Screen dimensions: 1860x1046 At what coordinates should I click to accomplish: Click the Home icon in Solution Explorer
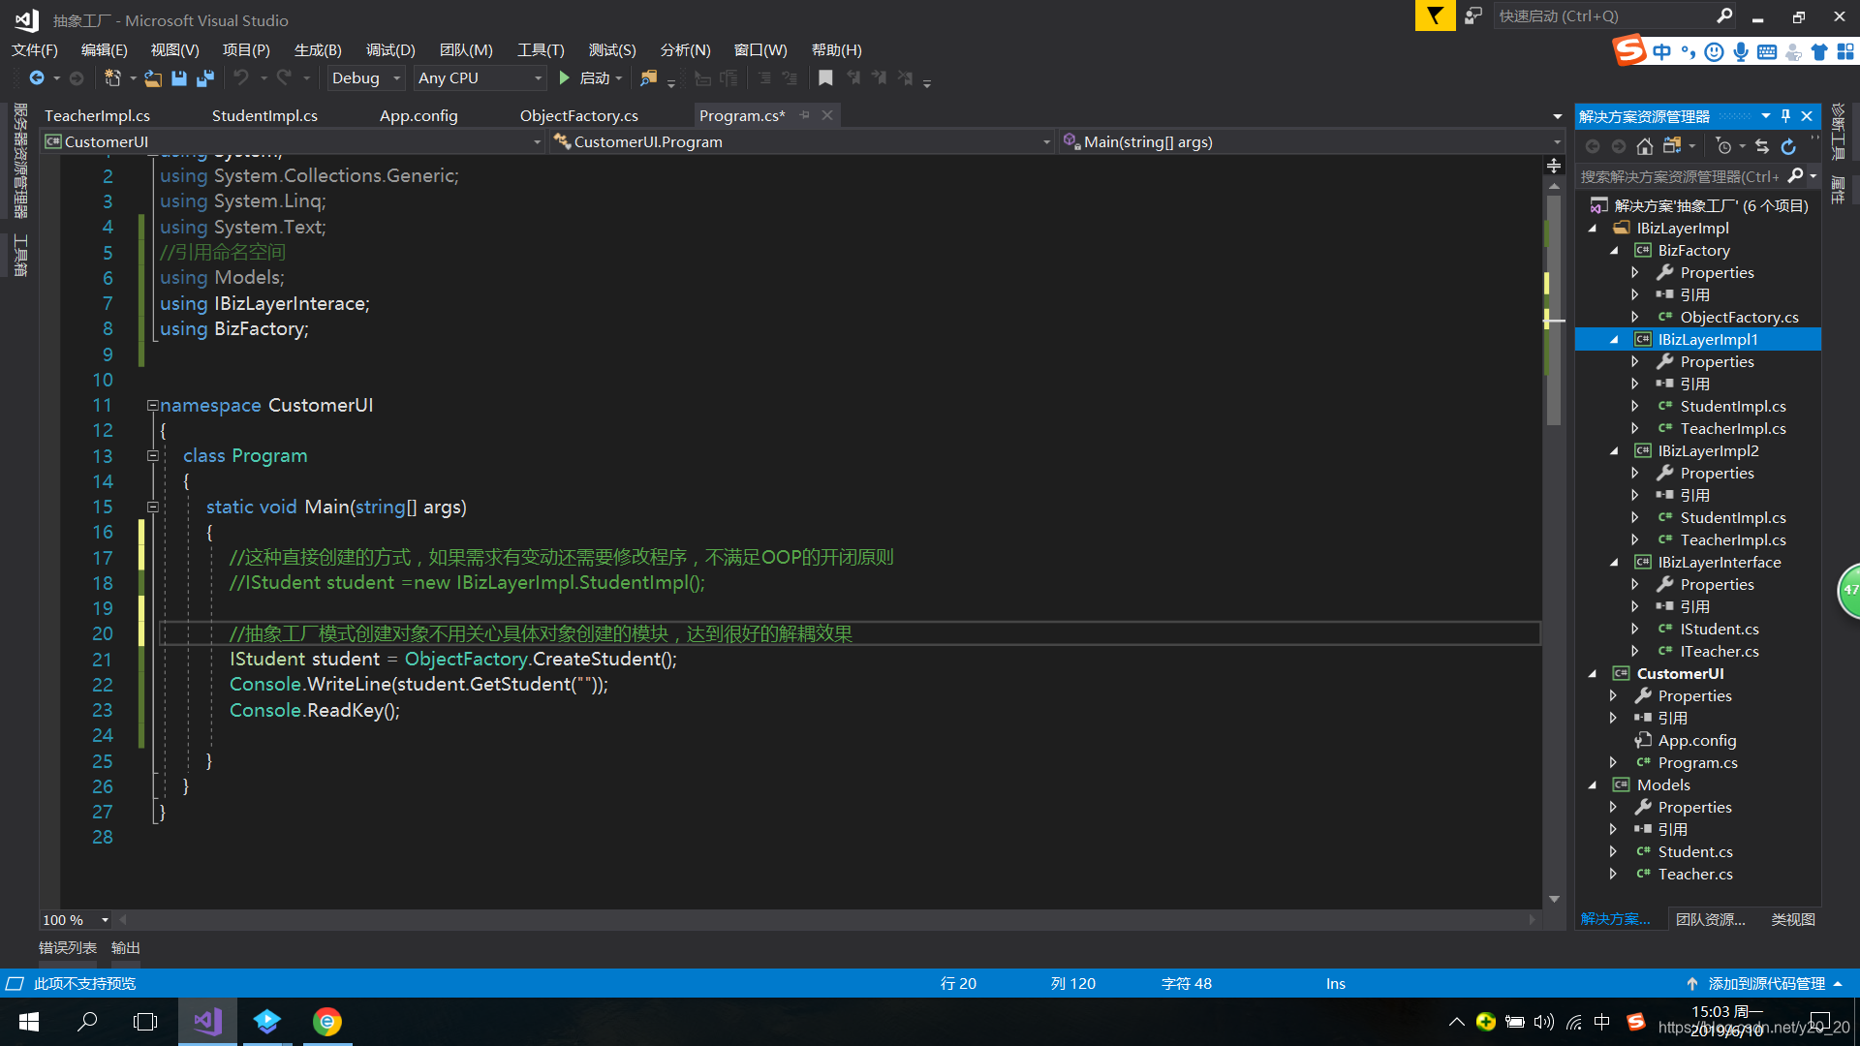pyautogui.click(x=1645, y=146)
